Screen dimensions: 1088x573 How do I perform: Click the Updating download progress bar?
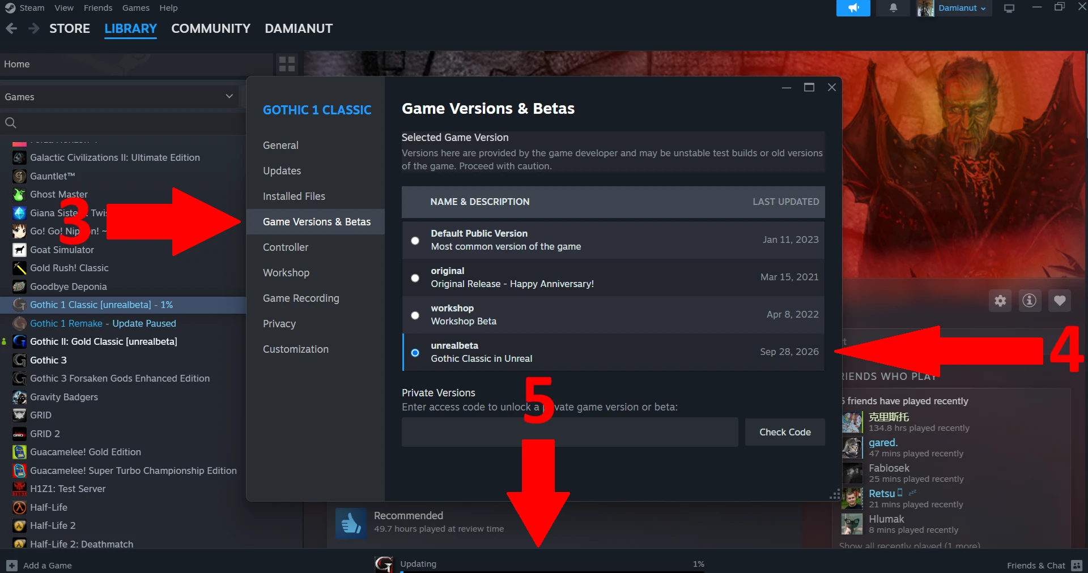(552, 571)
